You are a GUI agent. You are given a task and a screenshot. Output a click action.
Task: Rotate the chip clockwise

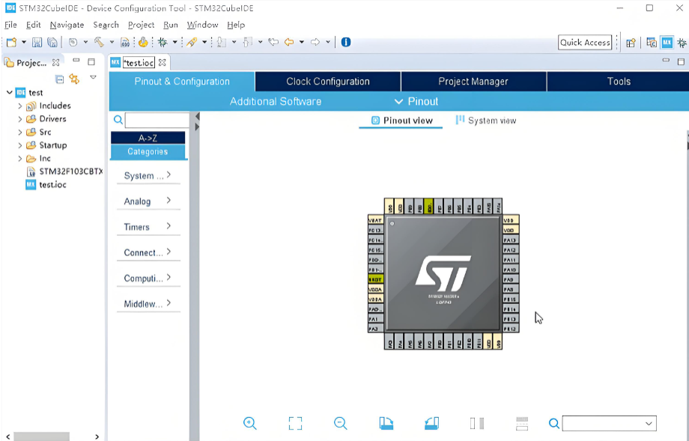386,423
